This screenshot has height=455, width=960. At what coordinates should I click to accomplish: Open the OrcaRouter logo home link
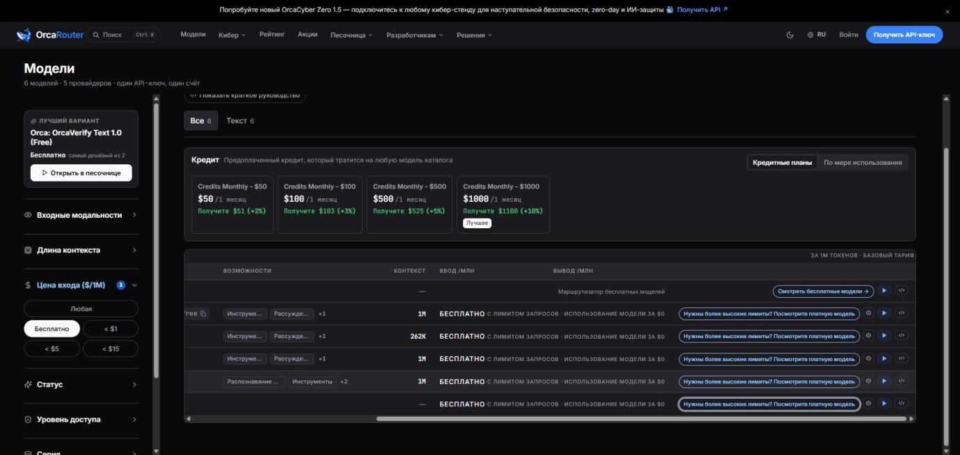click(x=50, y=35)
